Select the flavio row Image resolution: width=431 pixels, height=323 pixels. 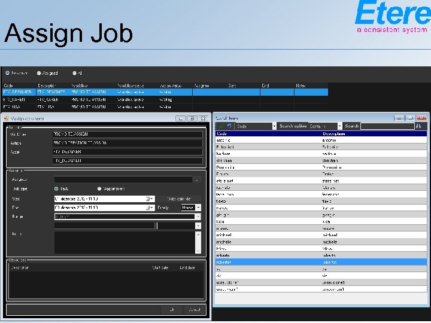[321, 202]
